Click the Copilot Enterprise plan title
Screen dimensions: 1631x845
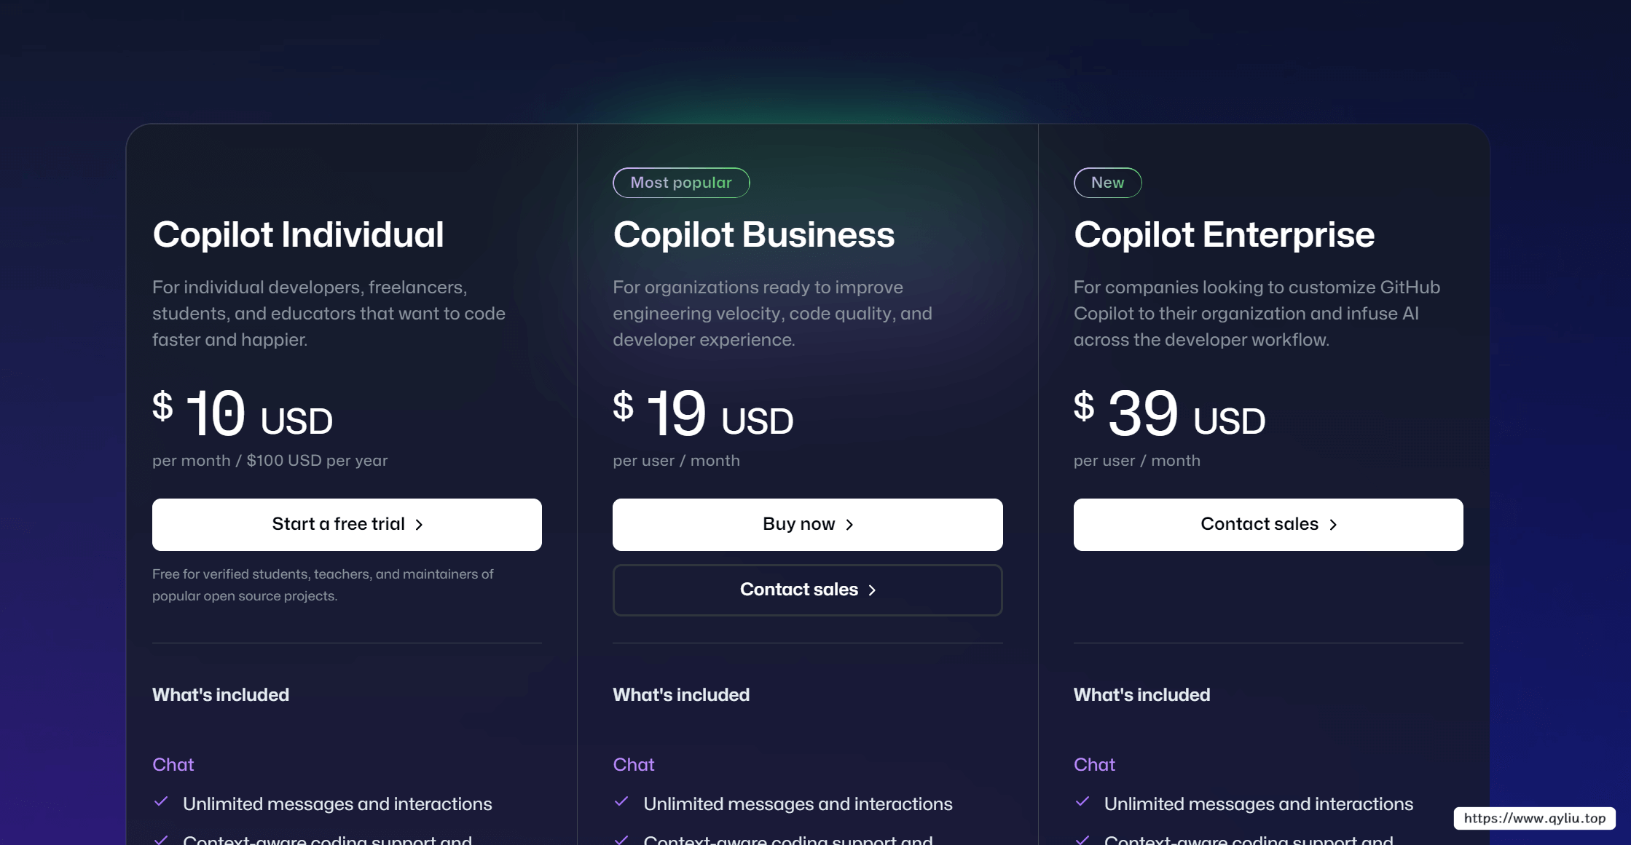(x=1224, y=234)
